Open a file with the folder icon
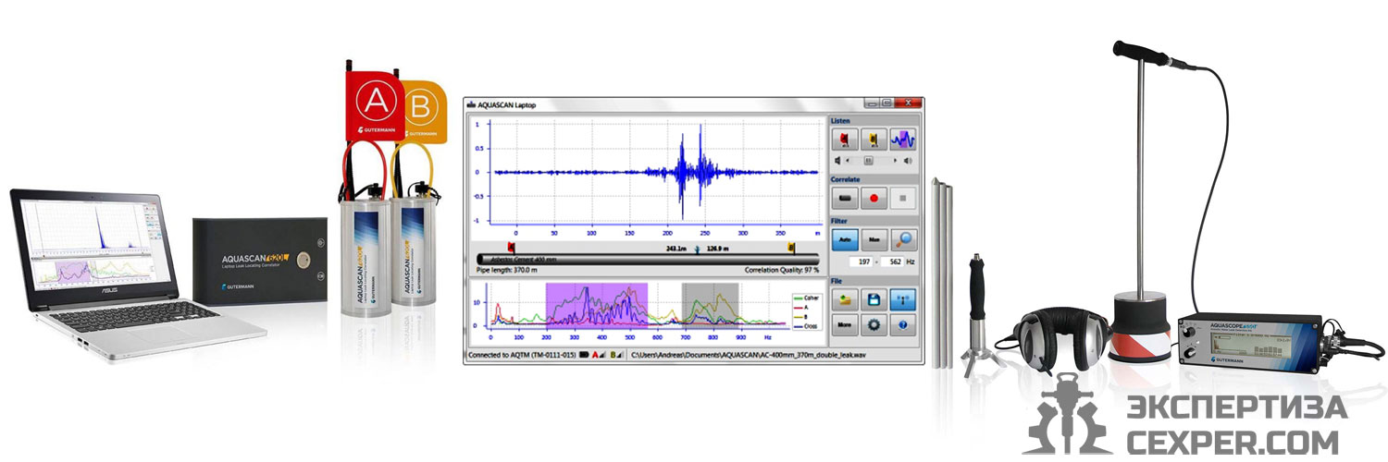The width and height of the screenshot is (1388, 462). pos(844,299)
